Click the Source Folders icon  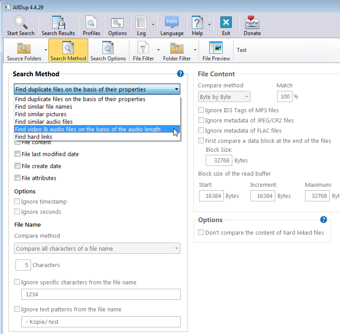pyautogui.click(x=24, y=48)
